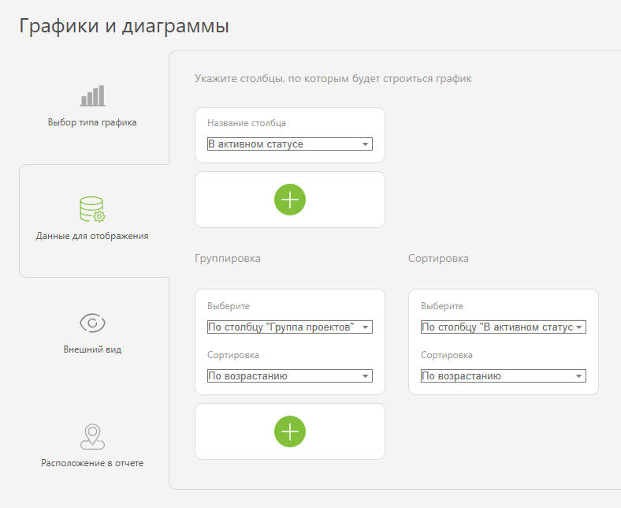Click the "Сортировка" section heading
This screenshot has height=508, width=621.
coord(438,258)
